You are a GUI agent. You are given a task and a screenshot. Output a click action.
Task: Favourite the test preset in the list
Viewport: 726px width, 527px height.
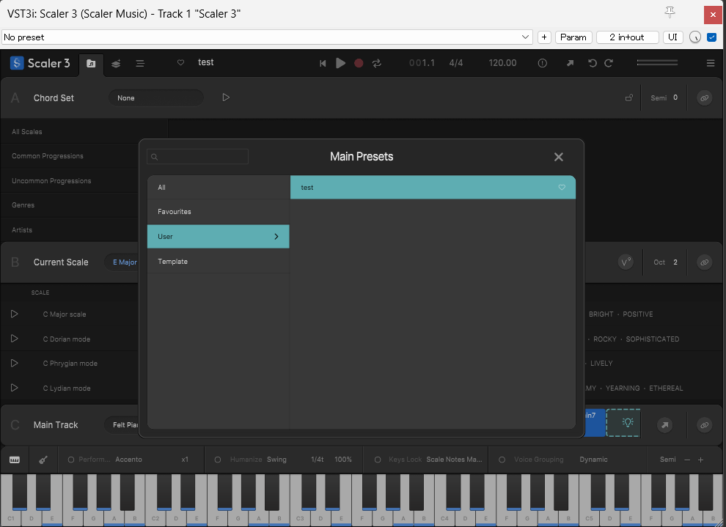click(562, 188)
